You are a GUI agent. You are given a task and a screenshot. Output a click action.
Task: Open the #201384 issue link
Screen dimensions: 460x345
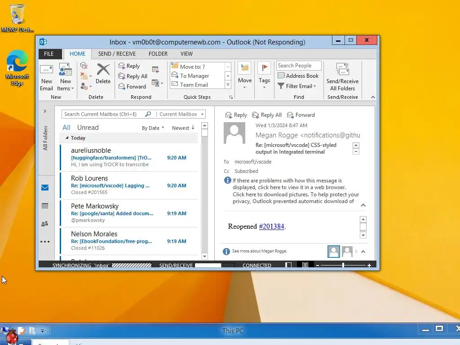(271, 226)
